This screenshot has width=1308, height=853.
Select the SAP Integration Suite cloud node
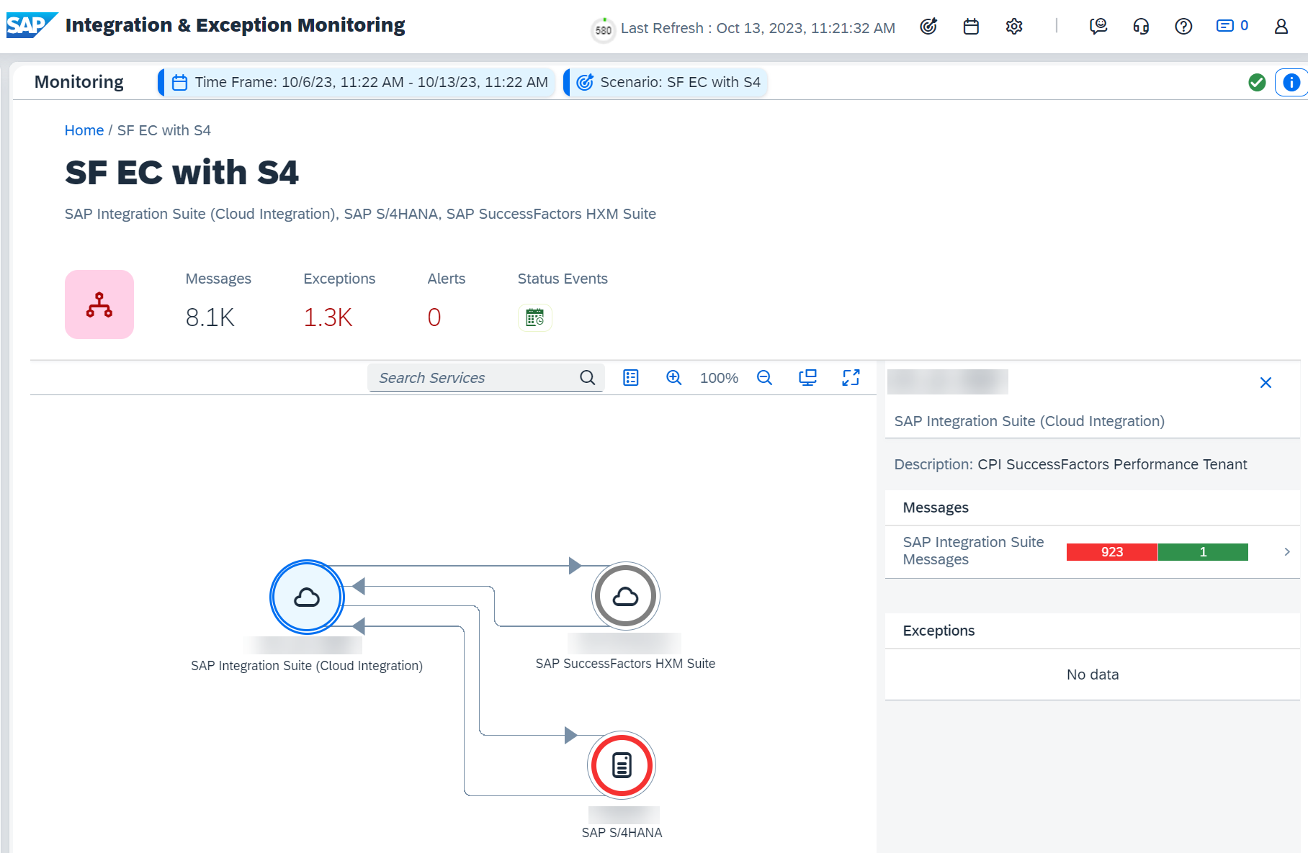tap(307, 597)
